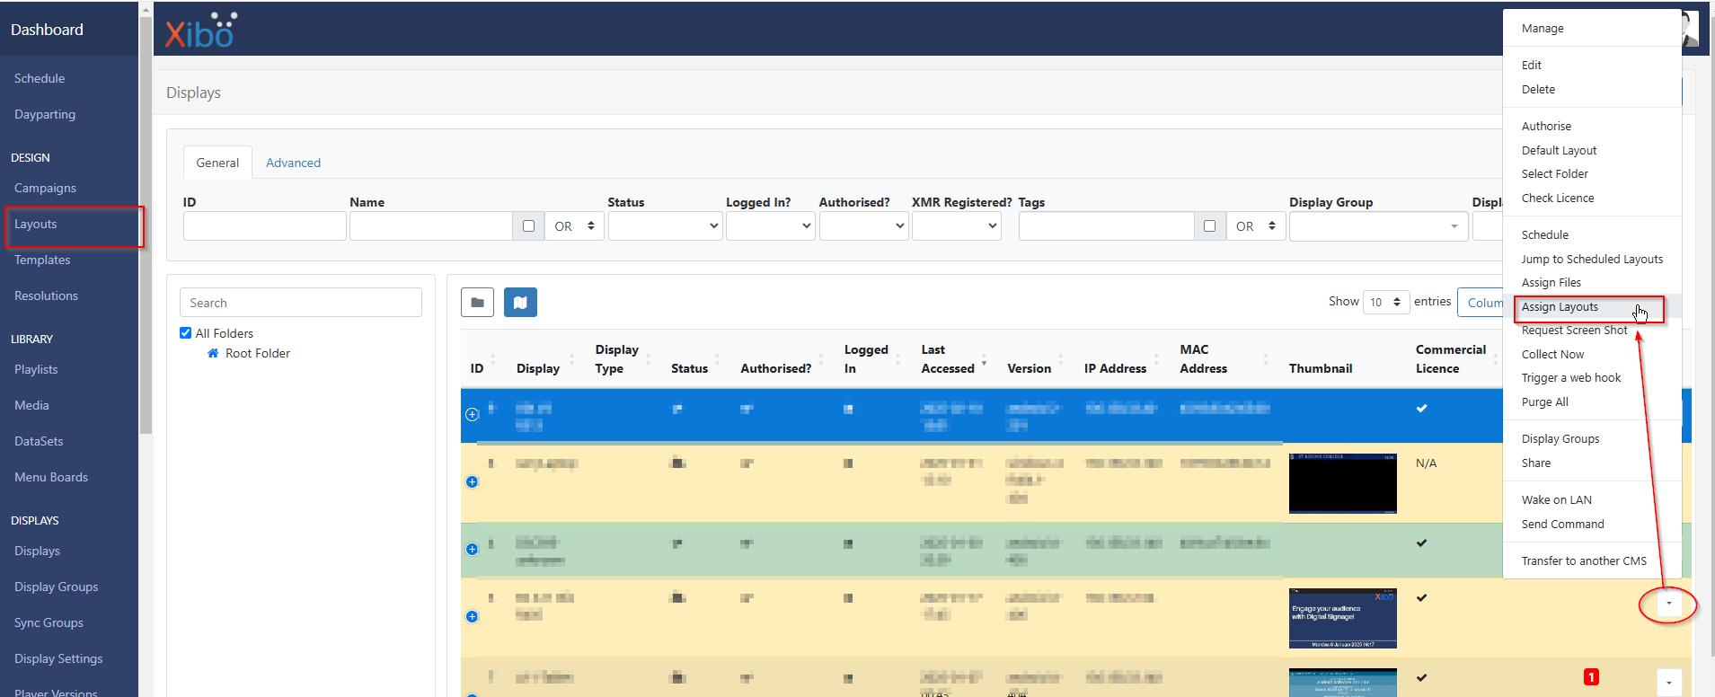Click the Xibo logo

tap(201, 31)
